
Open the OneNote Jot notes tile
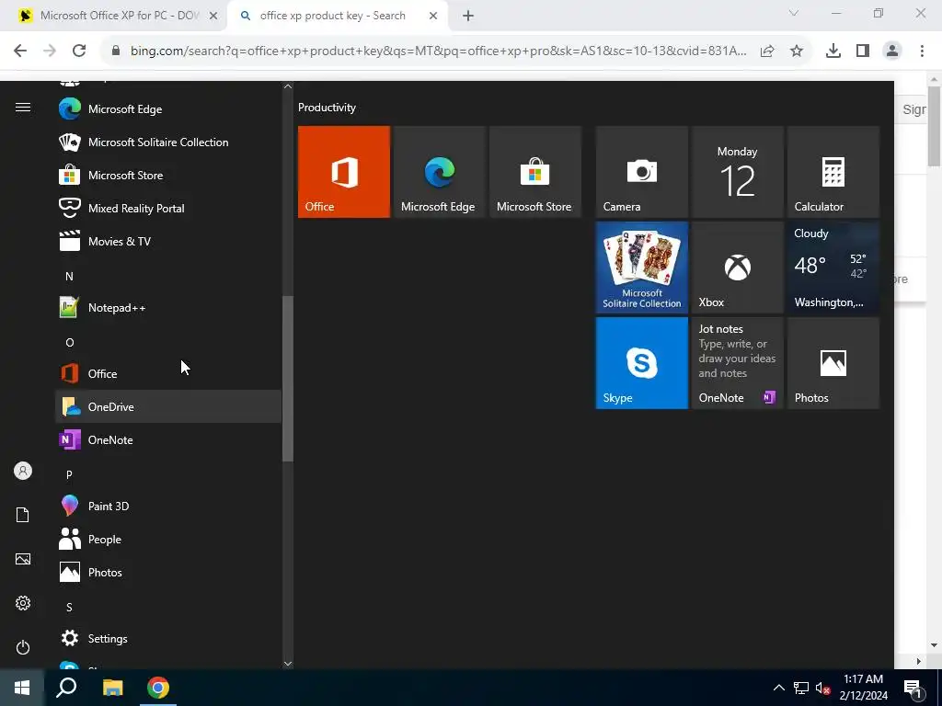pyautogui.click(x=737, y=362)
